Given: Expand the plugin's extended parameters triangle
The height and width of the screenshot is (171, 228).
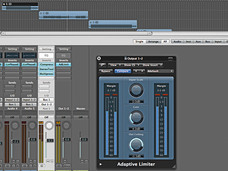Looking at the screenshot, I should click(101, 164).
